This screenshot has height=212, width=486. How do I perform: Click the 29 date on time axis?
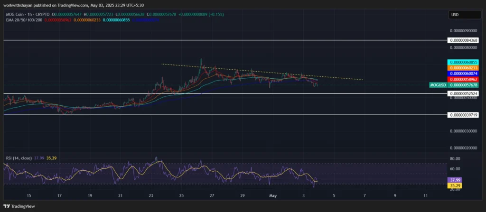pyautogui.click(x=243, y=195)
